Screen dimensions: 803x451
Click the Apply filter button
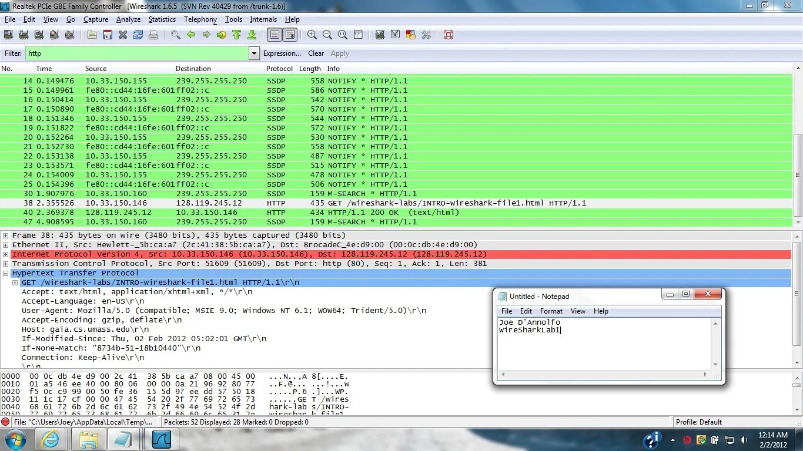coord(340,53)
